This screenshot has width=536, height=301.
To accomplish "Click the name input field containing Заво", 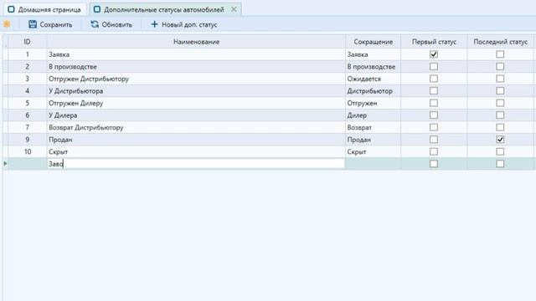I will tap(196, 164).
